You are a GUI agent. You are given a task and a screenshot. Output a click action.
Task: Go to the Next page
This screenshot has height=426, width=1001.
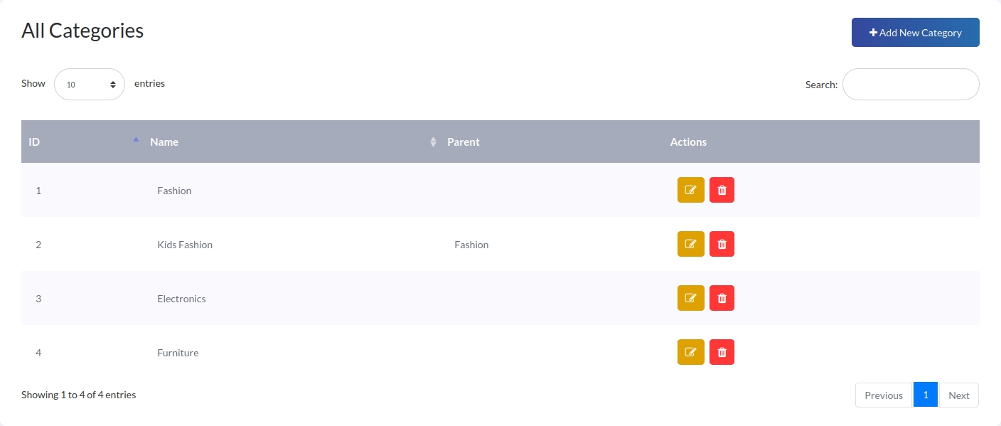(958, 395)
